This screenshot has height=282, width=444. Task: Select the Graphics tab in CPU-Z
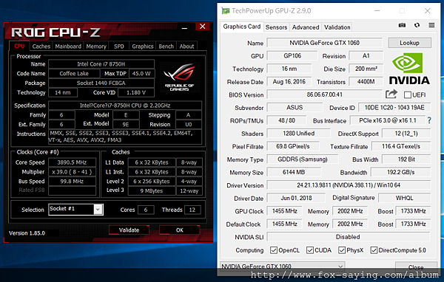[x=143, y=47]
